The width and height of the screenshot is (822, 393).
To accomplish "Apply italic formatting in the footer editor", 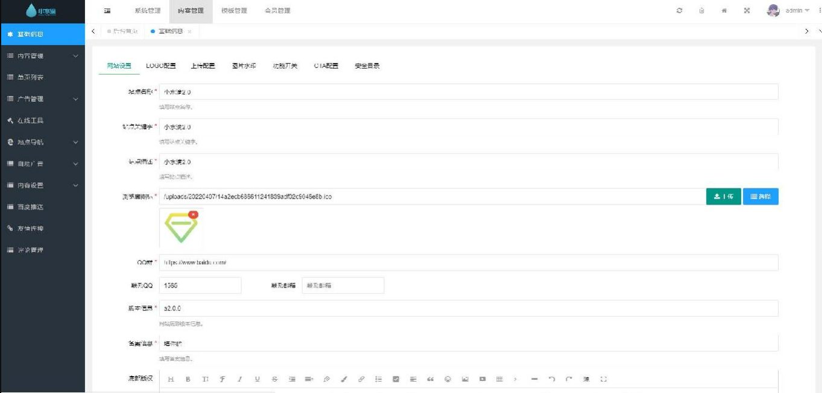I will pos(239,379).
